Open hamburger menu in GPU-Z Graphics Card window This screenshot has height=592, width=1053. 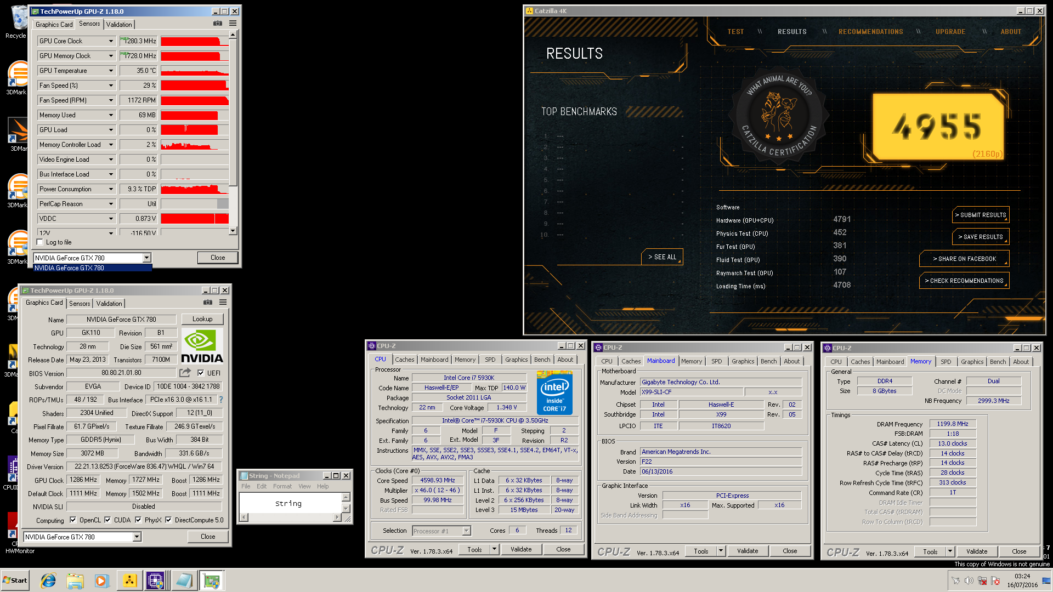tap(223, 302)
